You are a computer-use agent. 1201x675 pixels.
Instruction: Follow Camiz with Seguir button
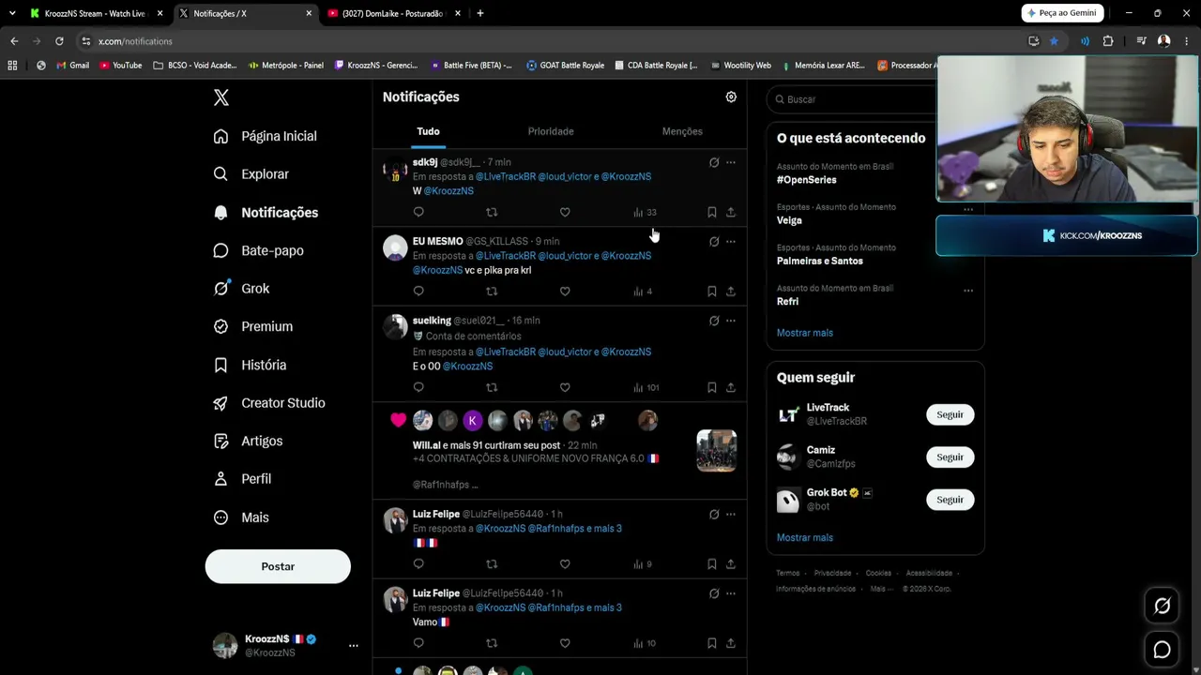(950, 457)
